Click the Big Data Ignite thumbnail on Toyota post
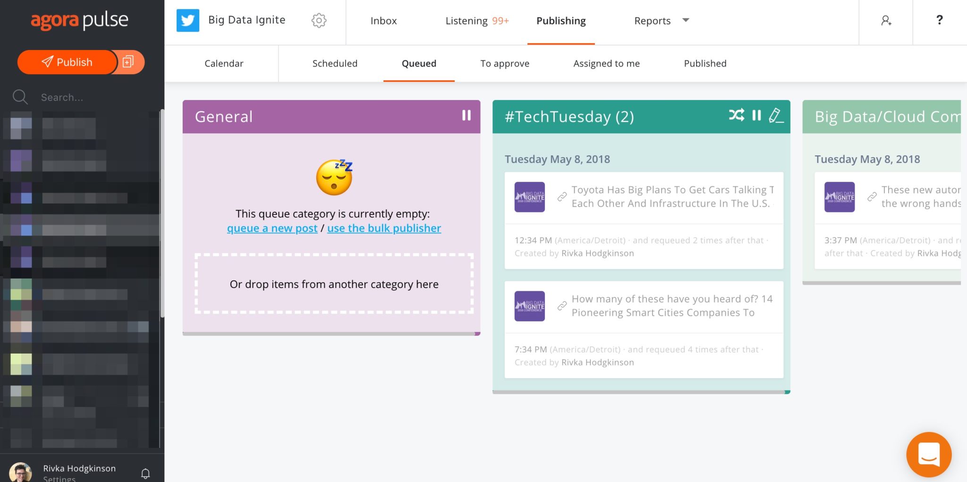The width and height of the screenshot is (967, 482). [529, 197]
